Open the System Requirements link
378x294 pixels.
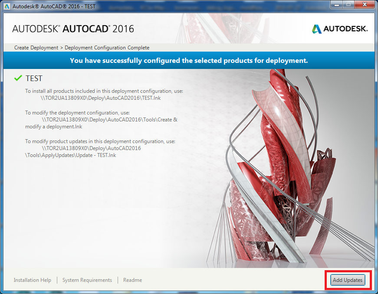tap(87, 280)
